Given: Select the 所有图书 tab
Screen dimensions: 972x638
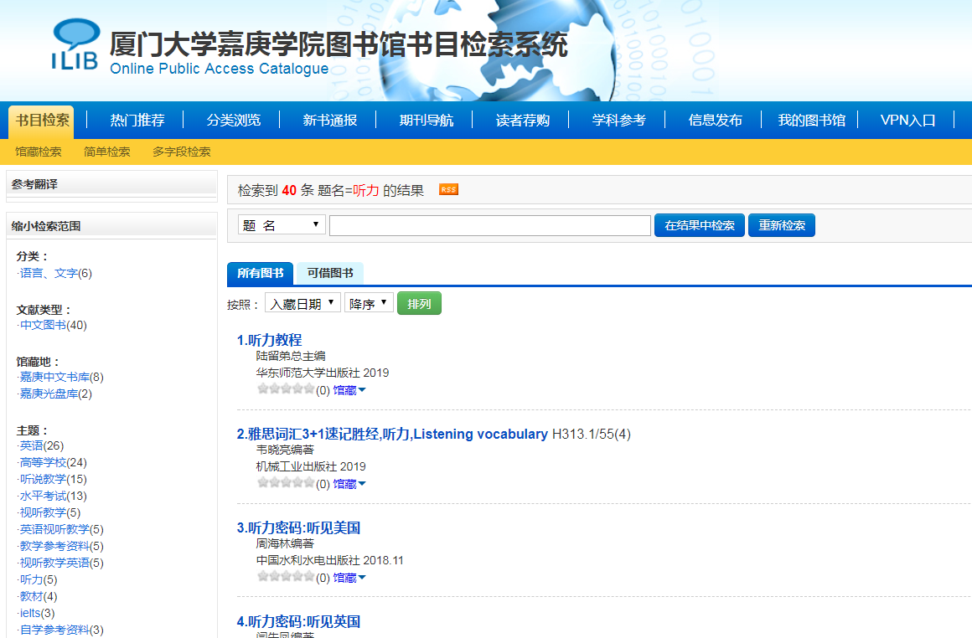Looking at the screenshot, I should (260, 274).
